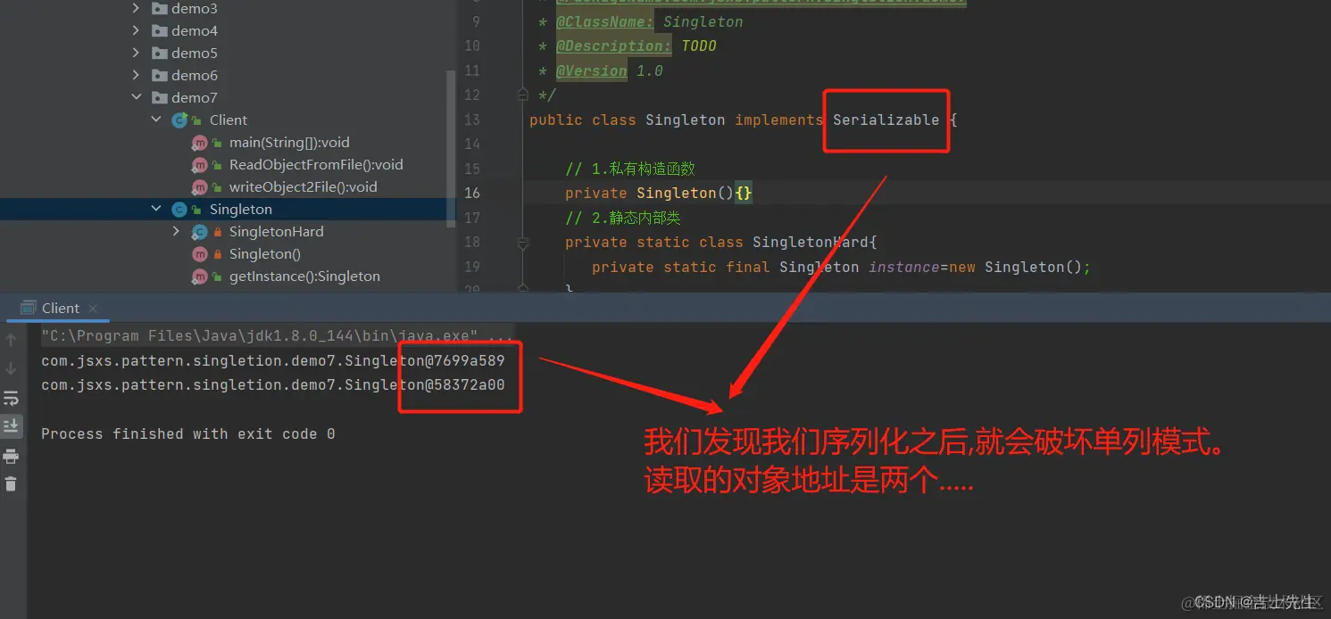The height and width of the screenshot is (619, 1331).
Task: Click the demo4 folder icon
Action: pos(160,30)
